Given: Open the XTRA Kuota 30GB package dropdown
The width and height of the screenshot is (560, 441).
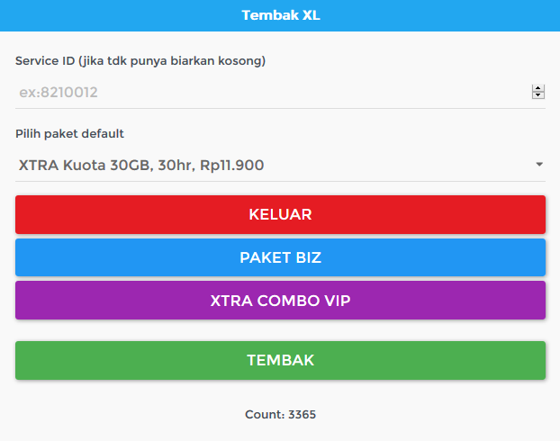Looking at the screenshot, I should 270,165.
